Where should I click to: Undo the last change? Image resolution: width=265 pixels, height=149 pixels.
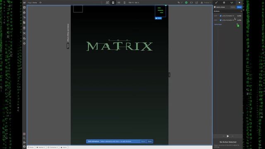click(x=178, y=2)
